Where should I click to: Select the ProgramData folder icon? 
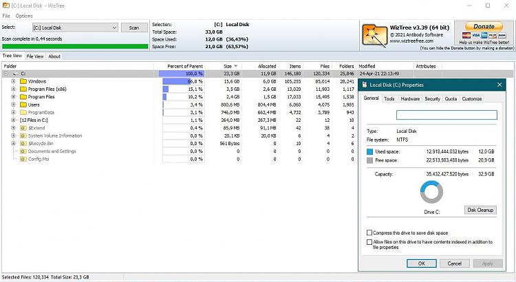click(x=23, y=113)
